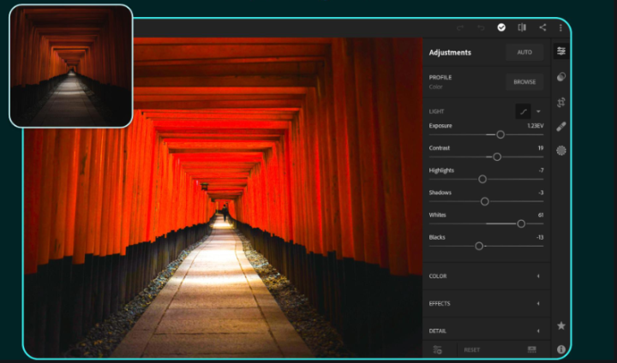This screenshot has width=617, height=363.
Task: Click the AUTO adjustments button
Action: click(x=524, y=52)
